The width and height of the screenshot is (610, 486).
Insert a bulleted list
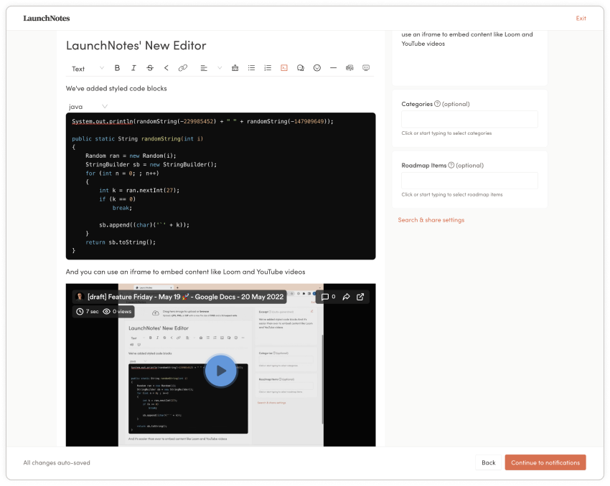251,68
